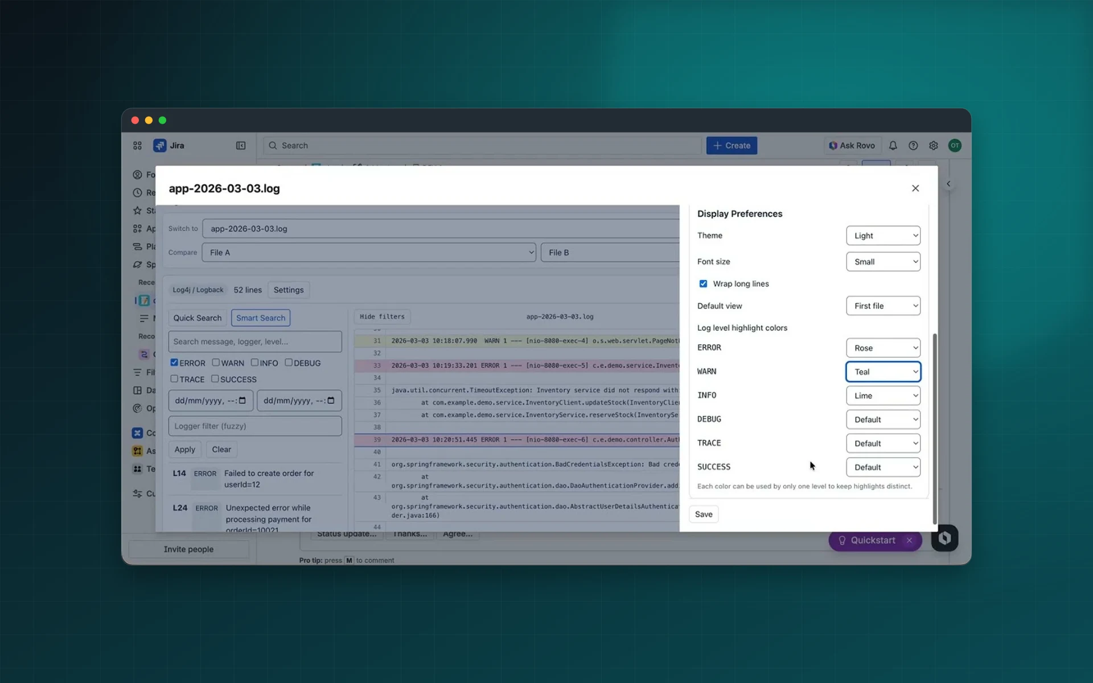Clear the log filters

[x=221, y=449]
